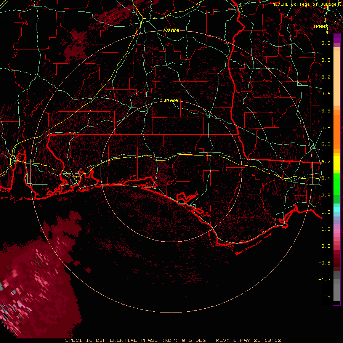Select the 2.6 scale value

tap(326, 196)
